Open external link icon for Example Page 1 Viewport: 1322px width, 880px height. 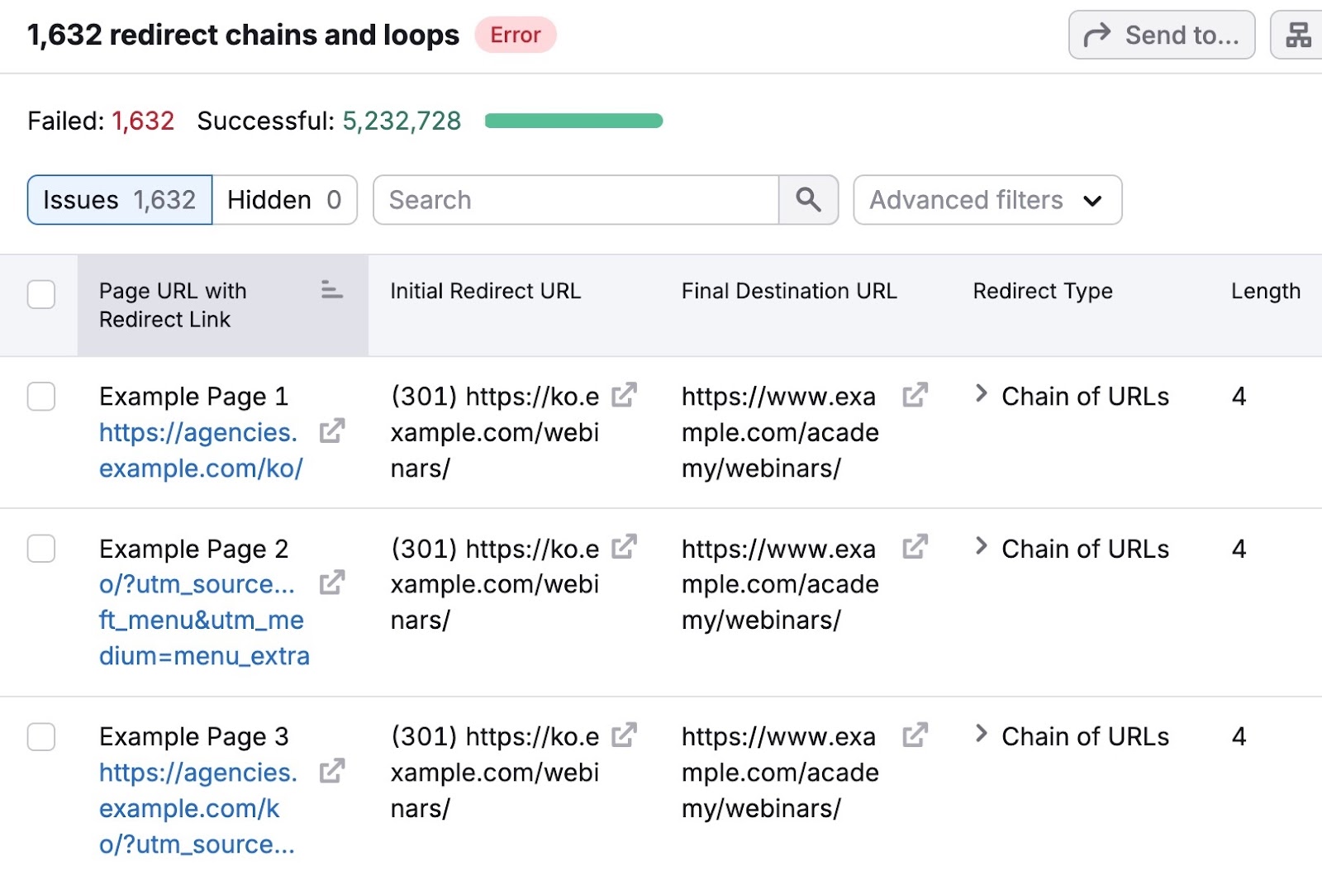[334, 431]
